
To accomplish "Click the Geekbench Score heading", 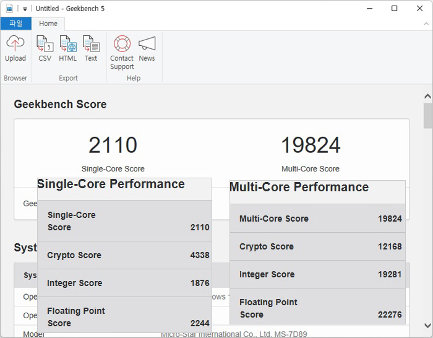I will [x=60, y=104].
